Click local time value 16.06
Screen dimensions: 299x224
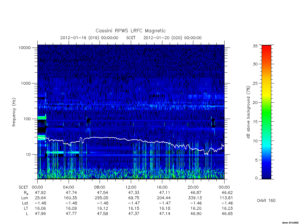pos(40,208)
